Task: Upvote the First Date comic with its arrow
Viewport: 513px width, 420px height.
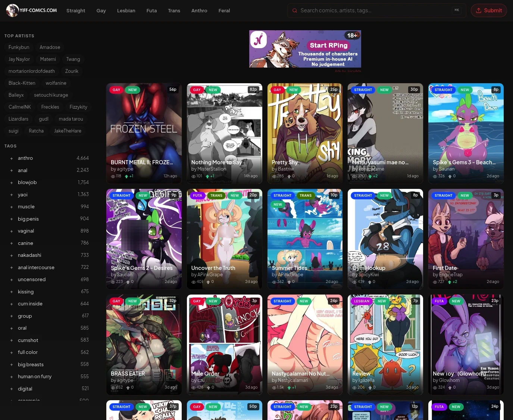Action: [x=450, y=282]
